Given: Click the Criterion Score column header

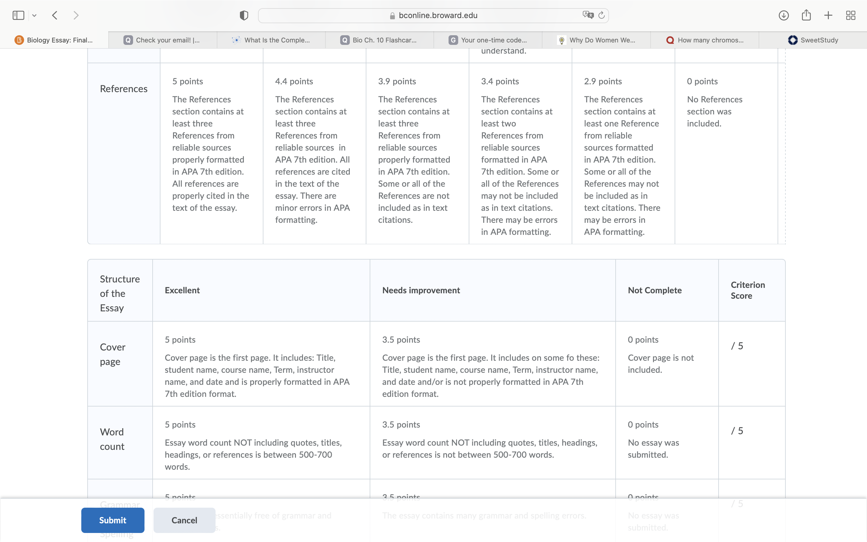Looking at the screenshot, I should pyautogui.click(x=748, y=290).
